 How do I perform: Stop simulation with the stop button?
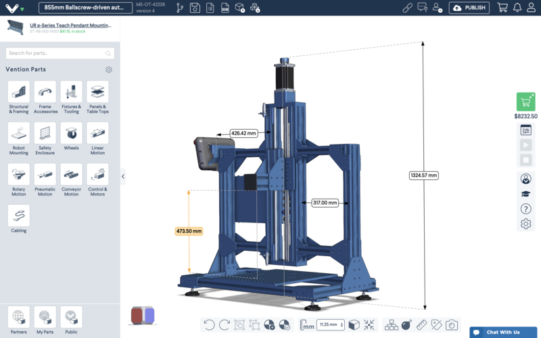click(x=526, y=160)
